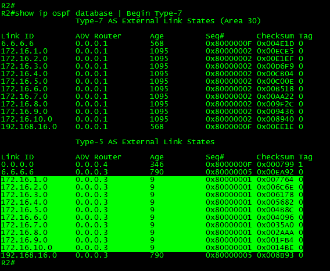Viewport: 330px width, 271px height.
Task: Click highlighted checksum 0x007764
Action: [x=275, y=180]
